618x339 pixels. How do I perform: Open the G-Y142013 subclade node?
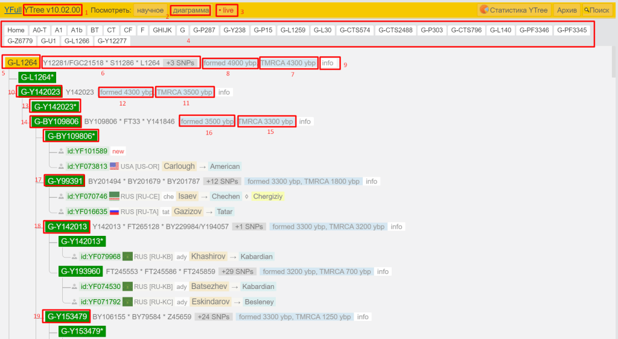tap(67, 227)
